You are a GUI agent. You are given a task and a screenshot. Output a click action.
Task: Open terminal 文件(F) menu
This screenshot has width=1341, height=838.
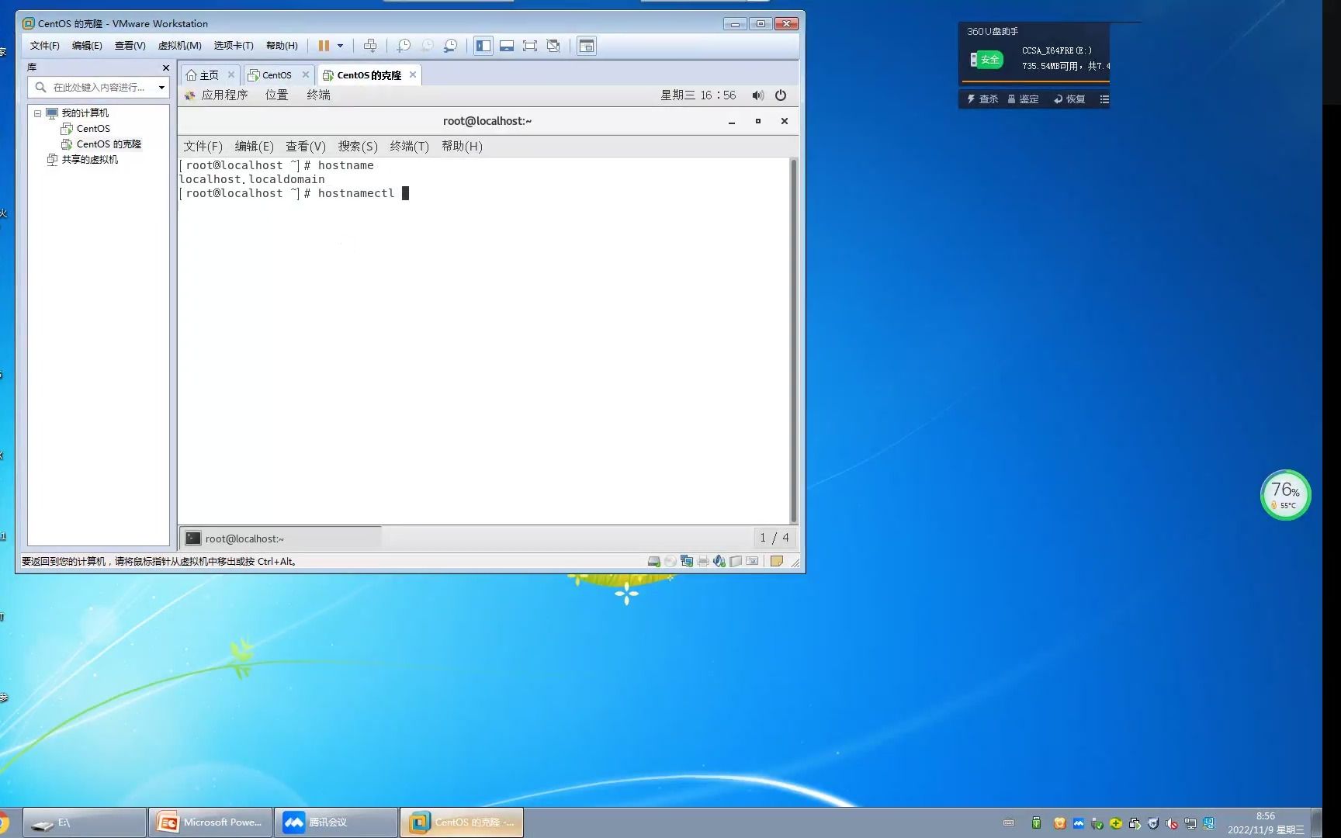(203, 146)
